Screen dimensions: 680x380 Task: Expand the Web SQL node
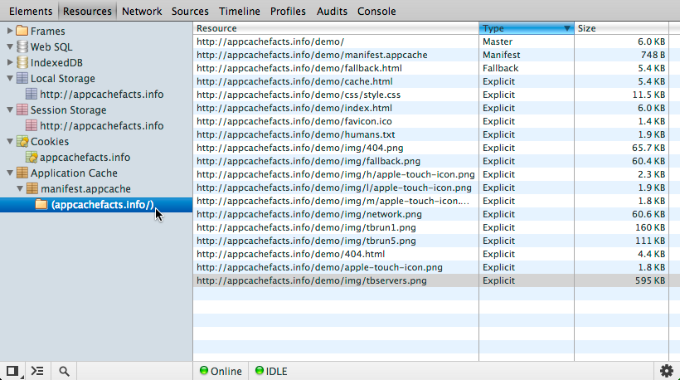[10, 46]
